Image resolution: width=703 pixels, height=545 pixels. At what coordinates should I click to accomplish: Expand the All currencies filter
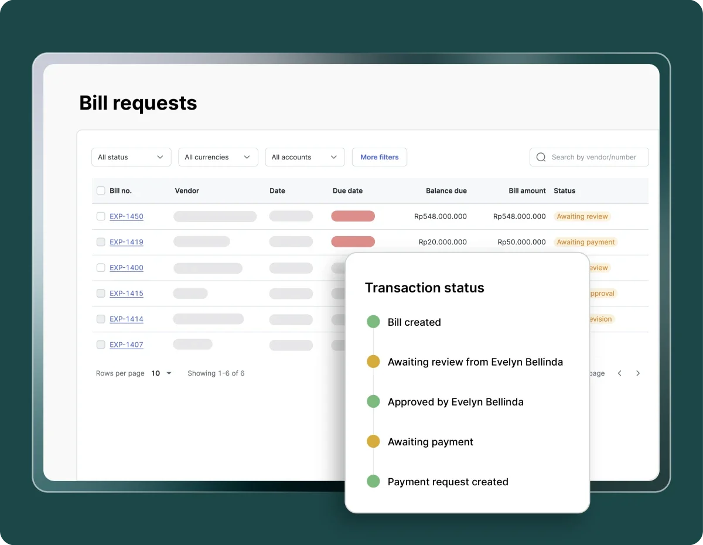(x=218, y=157)
